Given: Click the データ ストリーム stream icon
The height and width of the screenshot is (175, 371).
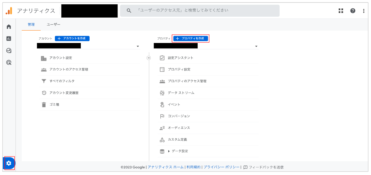Looking at the screenshot, I should tap(162, 93).
